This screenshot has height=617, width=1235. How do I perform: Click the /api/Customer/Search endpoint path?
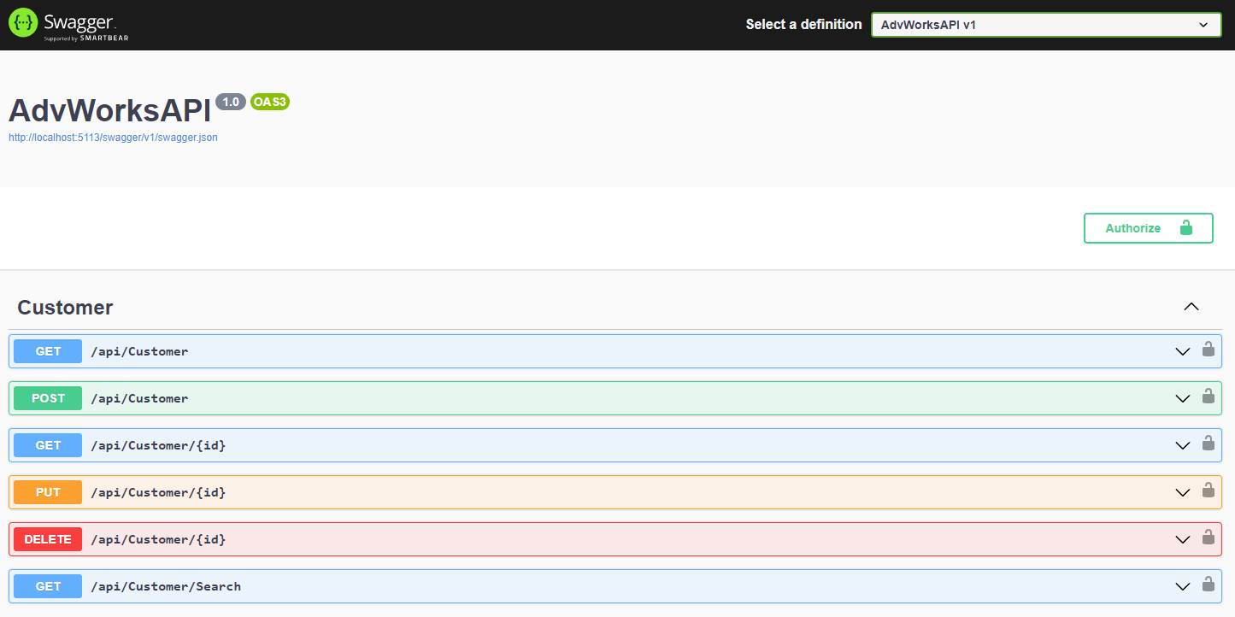click(x=166, y=586)
